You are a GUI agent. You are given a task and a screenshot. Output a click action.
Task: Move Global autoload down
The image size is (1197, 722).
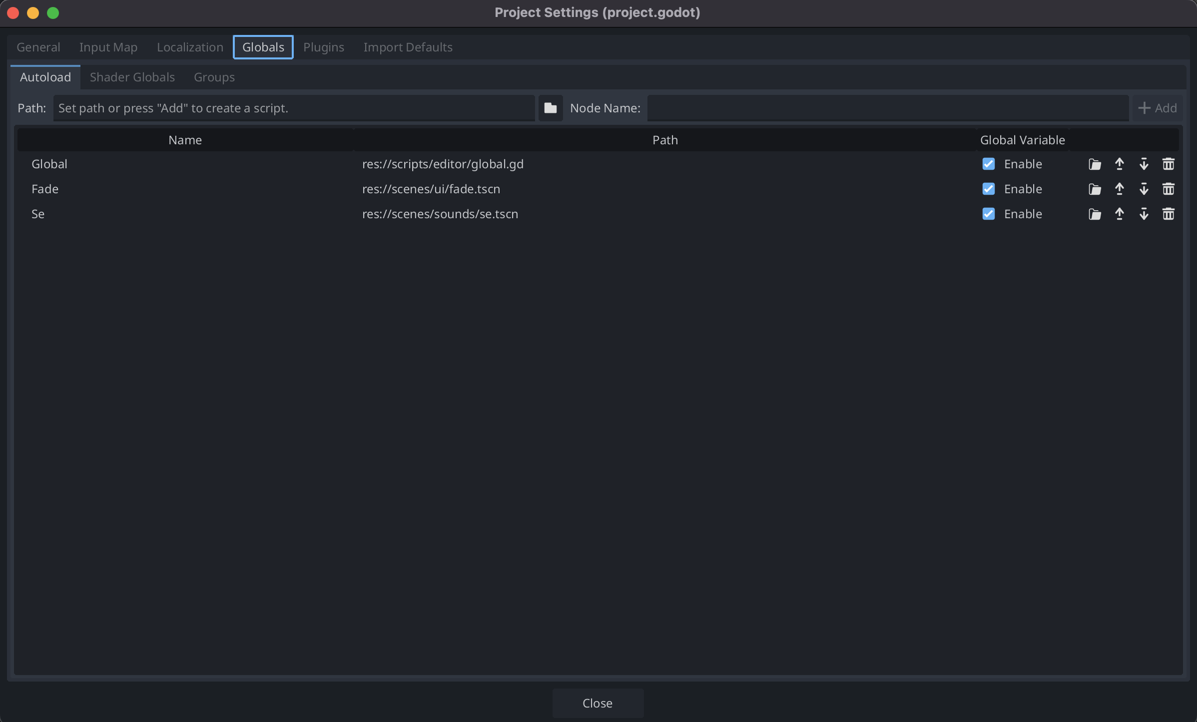[1144, 164]
